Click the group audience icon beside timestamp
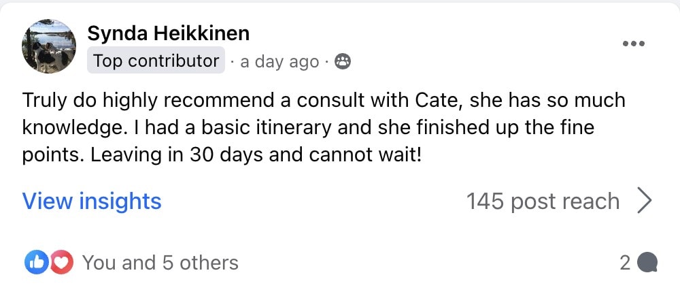680x290 pixels. (x=343, y=62)
